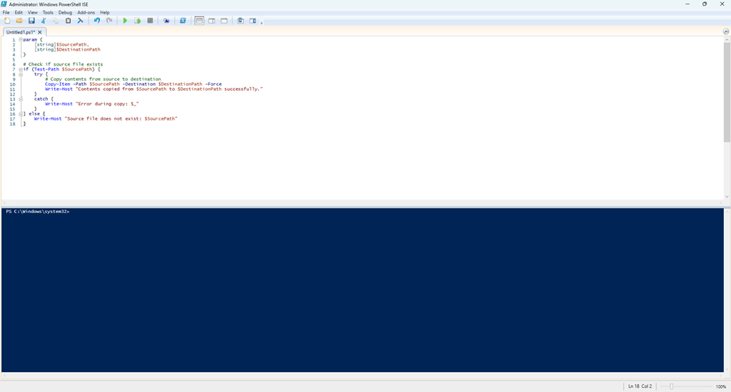The width and height of the screenshot is (731, 392).
Task: Open the View menu
Action: pyautogui.click(x=33, y=13)
